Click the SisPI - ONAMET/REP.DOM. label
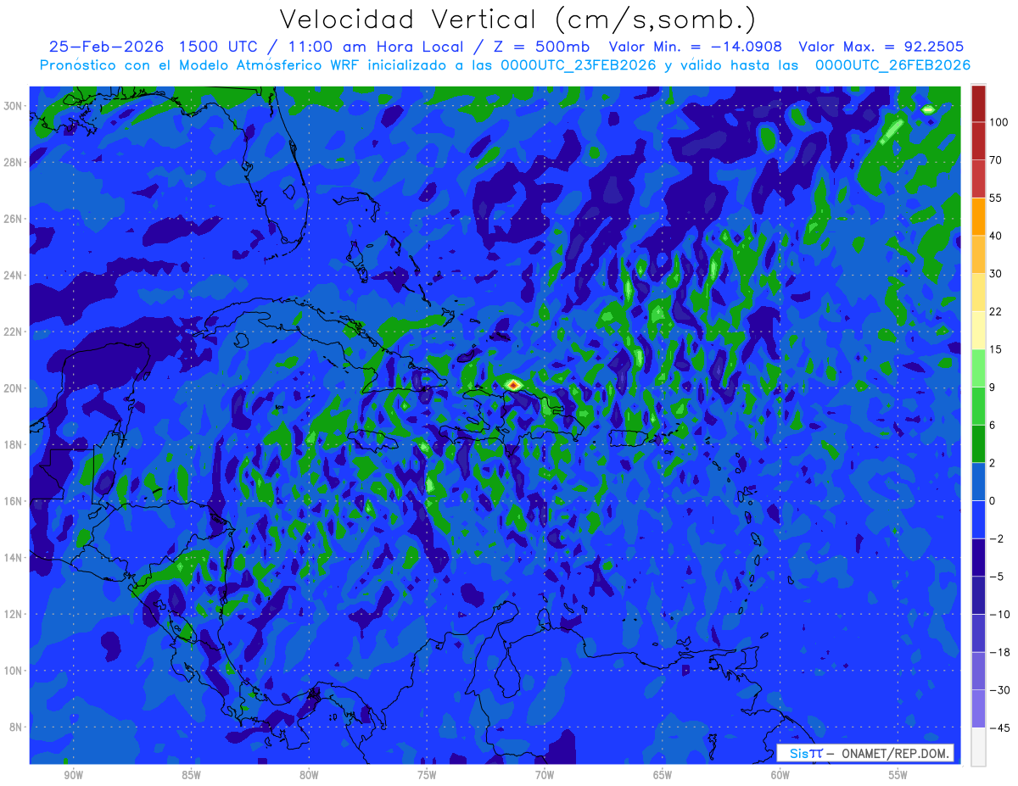 [865, 753]
